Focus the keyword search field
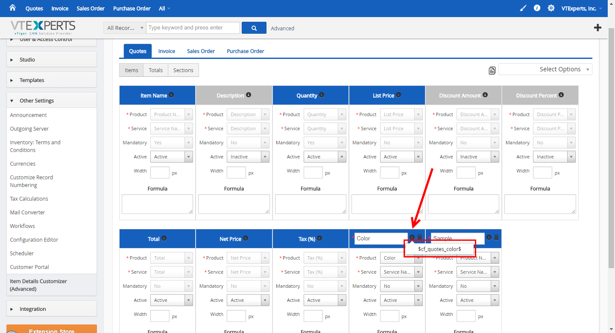This screenshot has height=333, width=615. coord(193,28)
